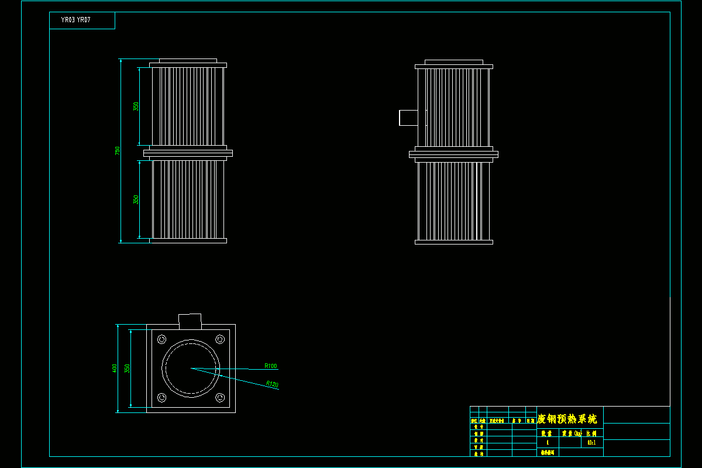Select the top-left bolt hole in plan view
The height and width of the screenshot is (468, 702).
tap(162, 339)
